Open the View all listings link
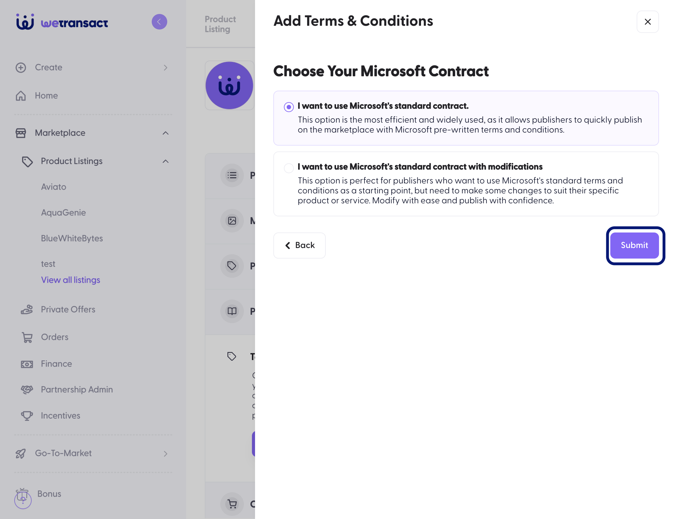This screenshot has width=677, height=519. (71, 280)
